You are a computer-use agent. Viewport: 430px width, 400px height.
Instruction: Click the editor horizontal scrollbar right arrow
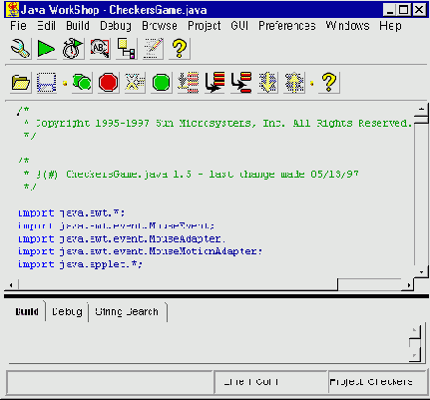click(x=408, y=285)
